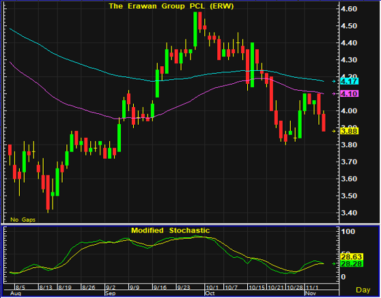
Task: Click the 4.40 price axis label
Action: click(349, 43)
